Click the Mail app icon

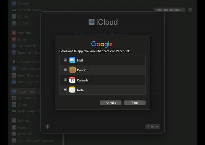point(72,60)
